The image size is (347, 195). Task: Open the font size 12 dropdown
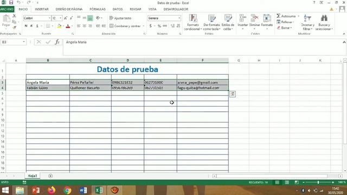click(60, 18)
